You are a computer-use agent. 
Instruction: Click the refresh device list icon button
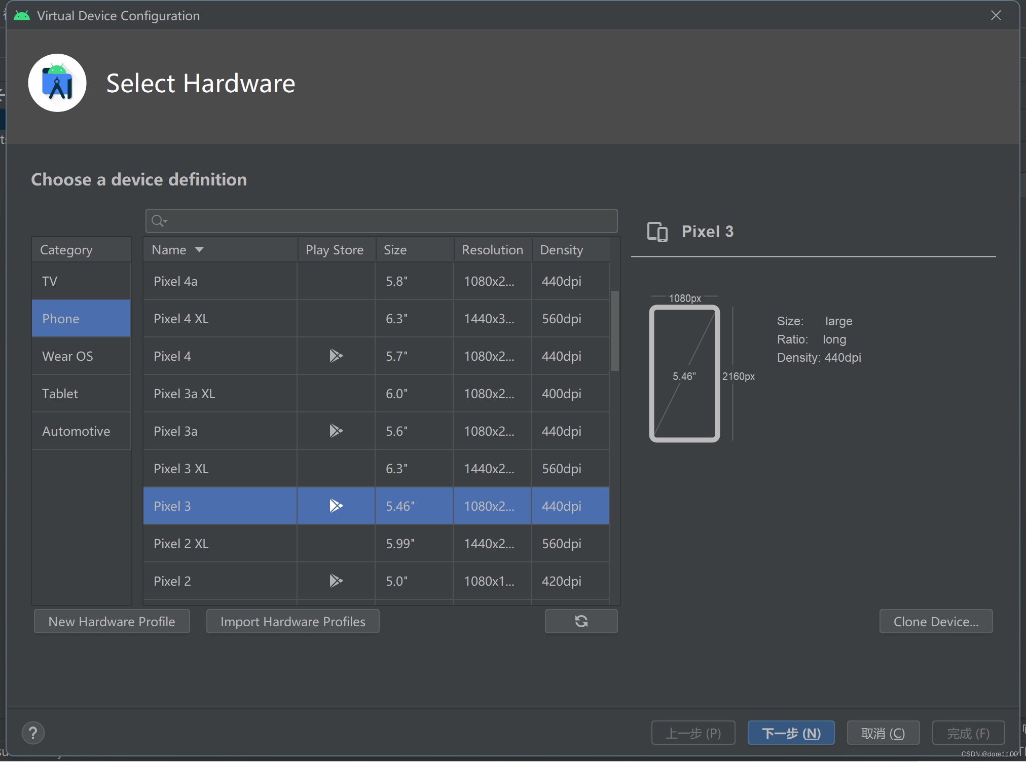point(581,621)
